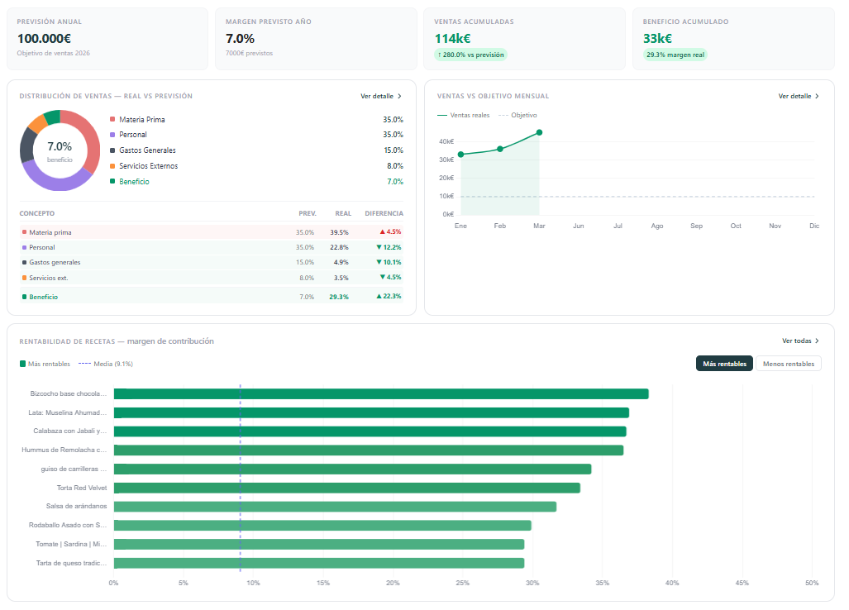Click the 7000€ previstos text
The image size is (849, 610).
coord(249,53)
